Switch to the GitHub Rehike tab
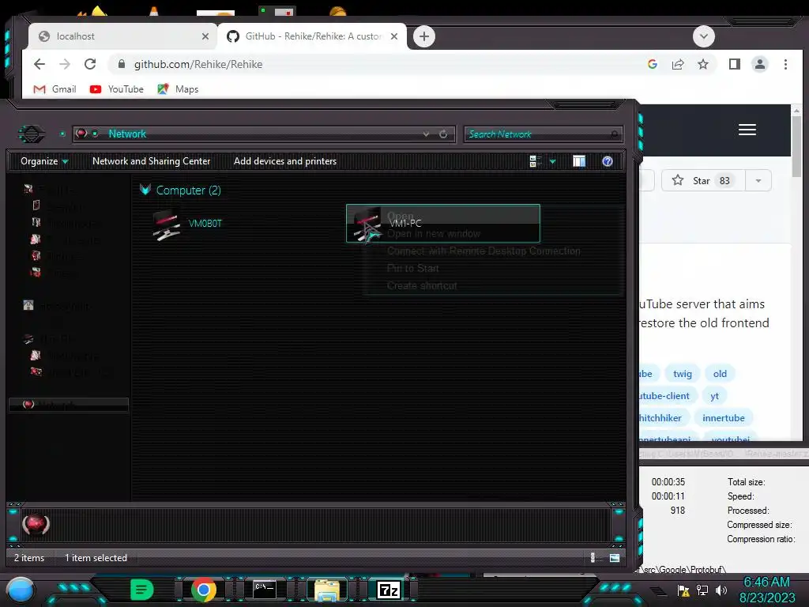 (x=311, y=36)
